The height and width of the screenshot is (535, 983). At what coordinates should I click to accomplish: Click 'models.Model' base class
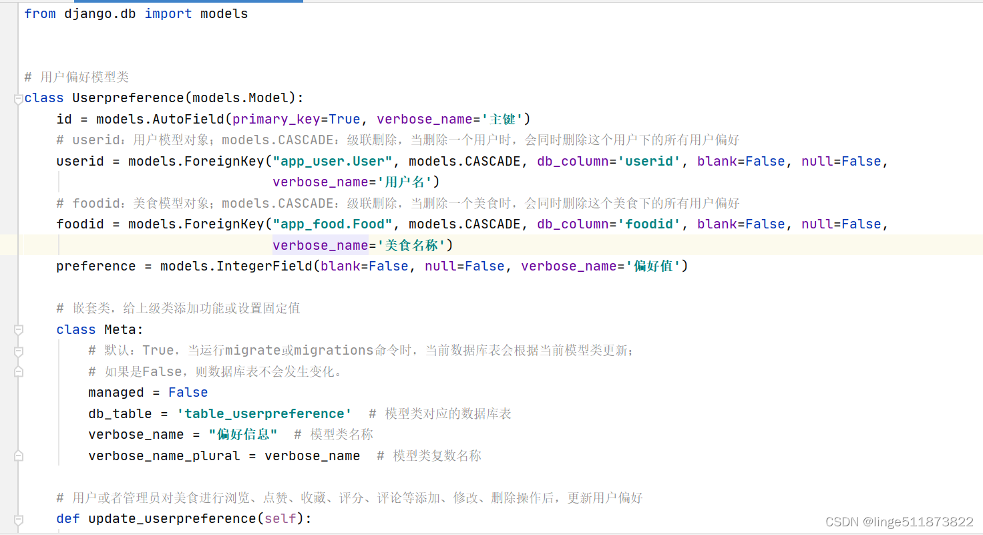coord(241,98)
